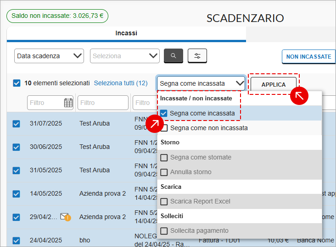Click envelope warning icon on 29/04 row
Viewport: 336px width, 247px height.
(x=65, y=217)
